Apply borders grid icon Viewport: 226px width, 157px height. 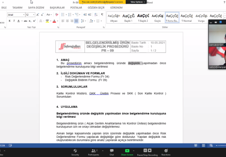pos(98,21)
